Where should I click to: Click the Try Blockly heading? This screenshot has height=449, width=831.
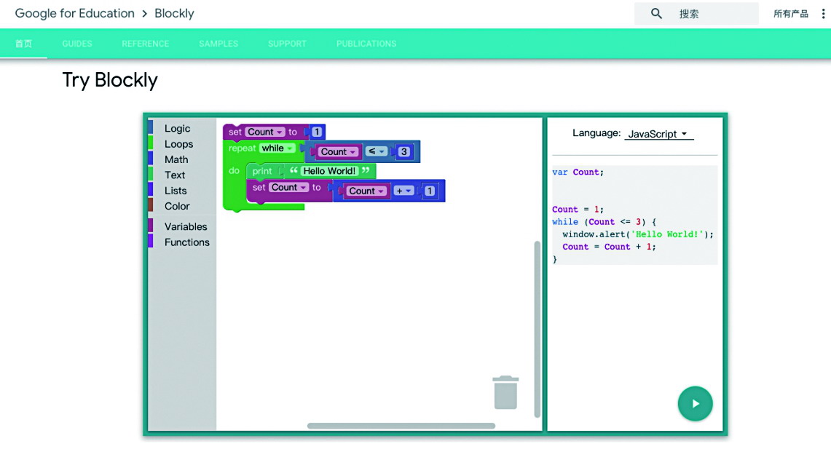[x=110, y=81]
